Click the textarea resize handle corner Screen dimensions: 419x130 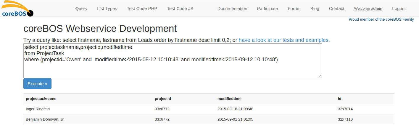[x=320, y=76]
